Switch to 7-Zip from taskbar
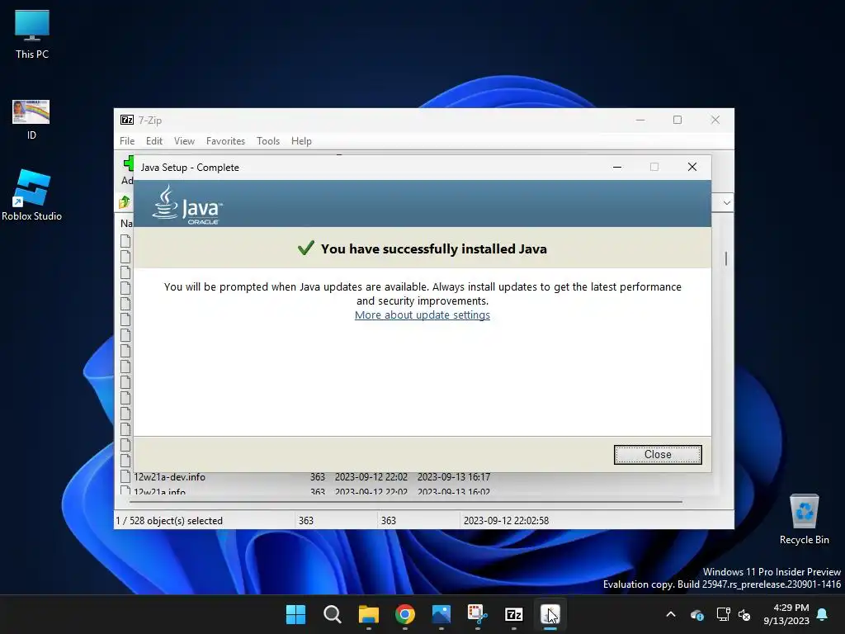845x634 pixels. (514, 614)
